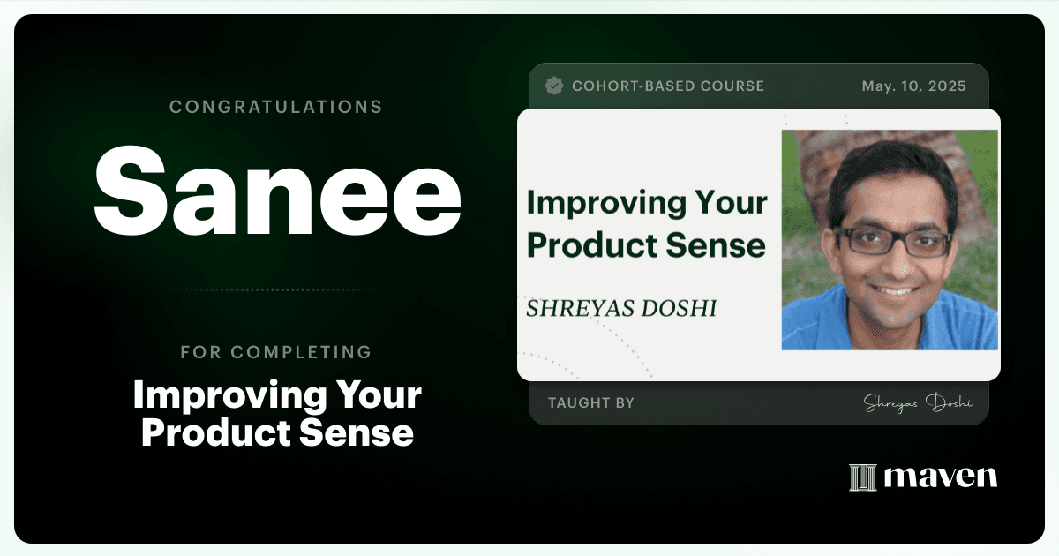Click the May. 10, 2025 date
1059x556 pixels.
913,86
